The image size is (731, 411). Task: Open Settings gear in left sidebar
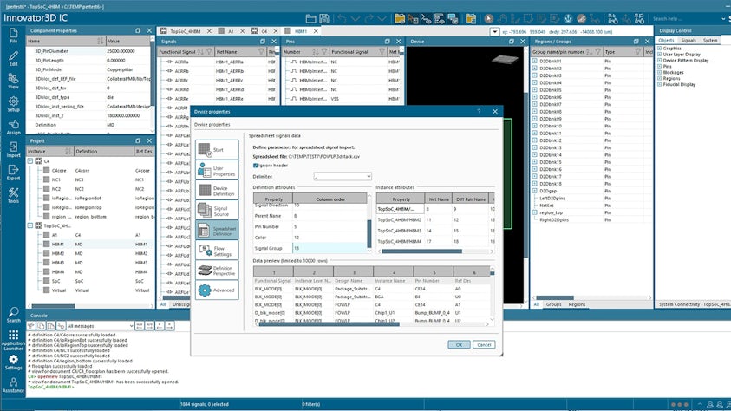coord(13,362)
